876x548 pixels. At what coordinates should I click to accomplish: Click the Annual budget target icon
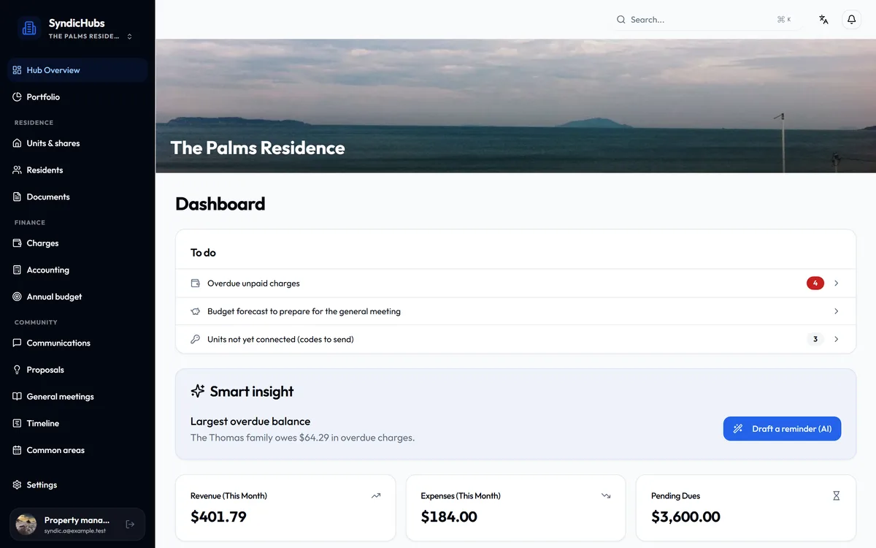click(x=17, y=297)
